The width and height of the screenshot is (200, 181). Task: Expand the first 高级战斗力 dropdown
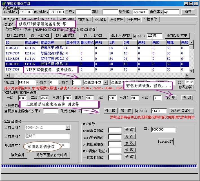click(x=106, y=82)
